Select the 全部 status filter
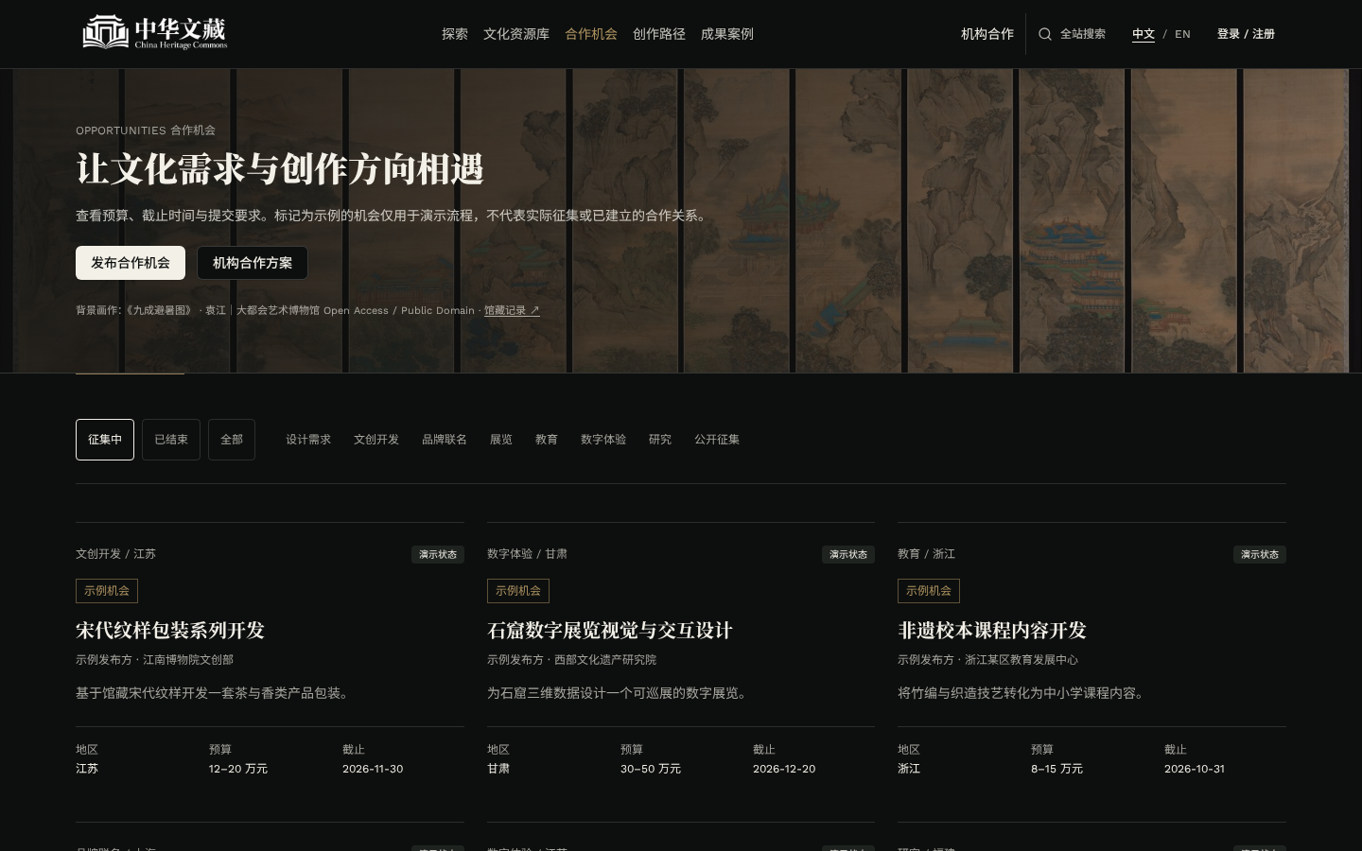 (x=232, y=440)
